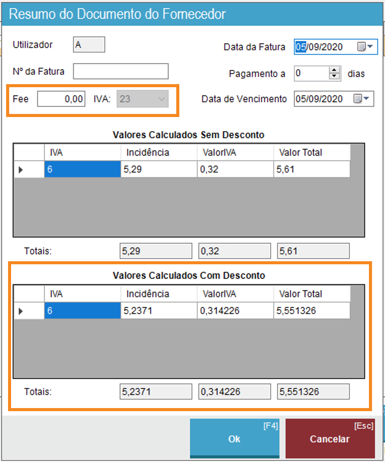
Task: Click the Fee amount field
Action: [61, 99]
